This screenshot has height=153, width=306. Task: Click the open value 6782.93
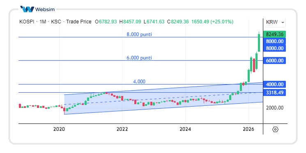click(x=108, y=22)
